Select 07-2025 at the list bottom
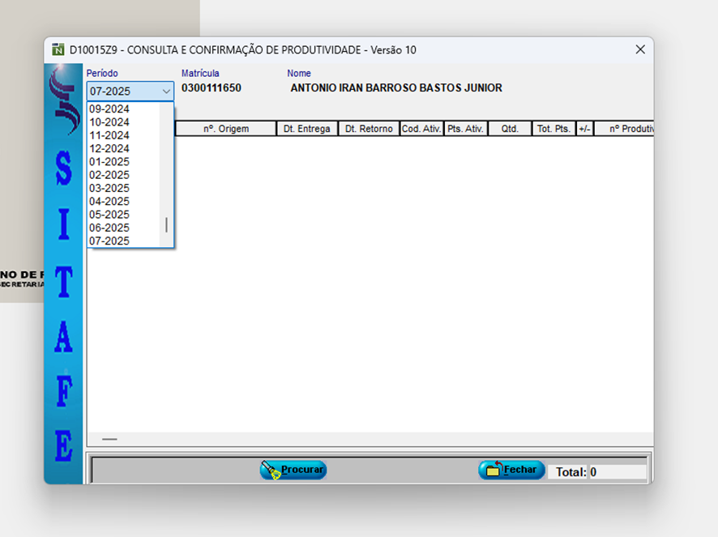 tap(109, 241)
